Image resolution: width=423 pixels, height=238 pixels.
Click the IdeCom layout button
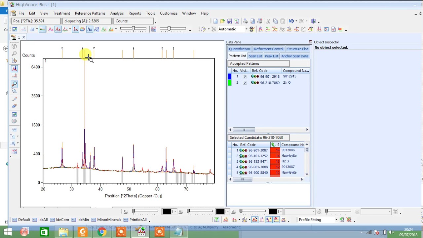(x=60, y=220)
